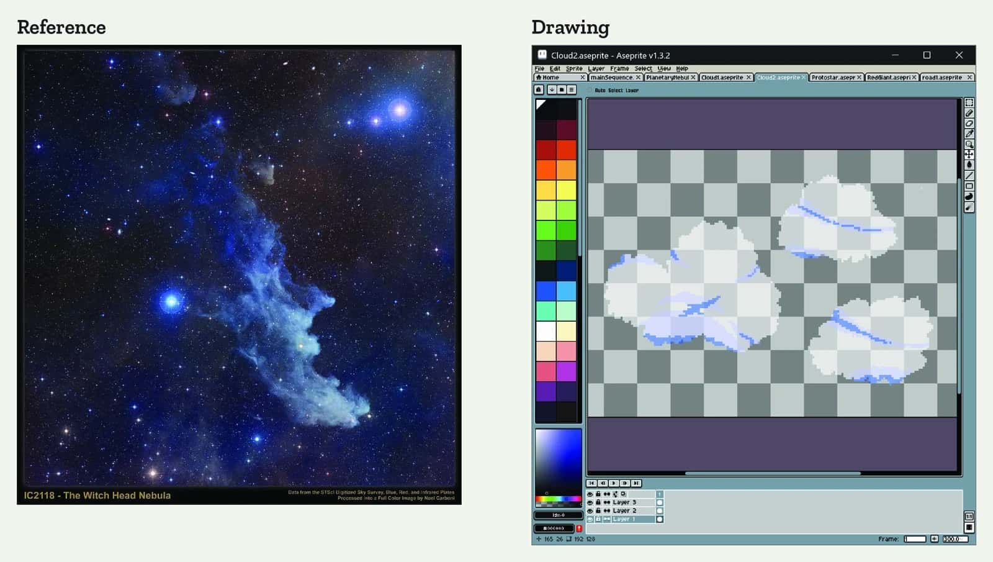Viewport: 993px width, 562px height.
Task: Select the Pencil tool
Action: 969,113
